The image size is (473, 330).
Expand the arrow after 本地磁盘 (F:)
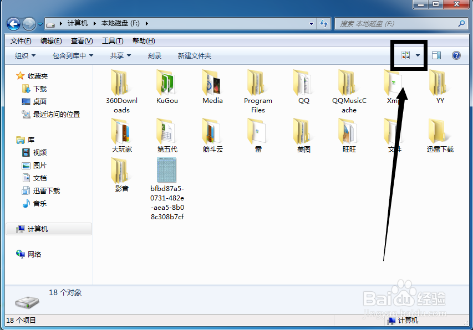pyautogui.click(x=147, y=23)
